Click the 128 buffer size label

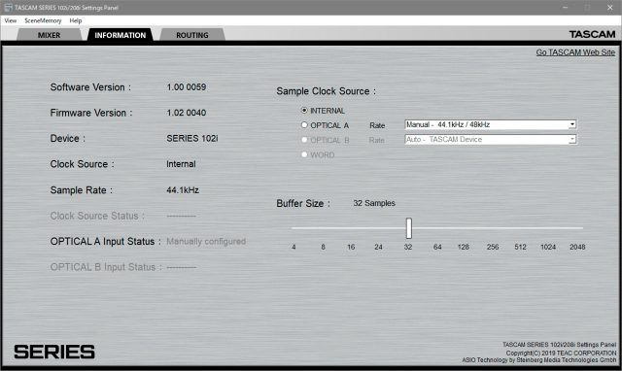[x=464, y=247]
